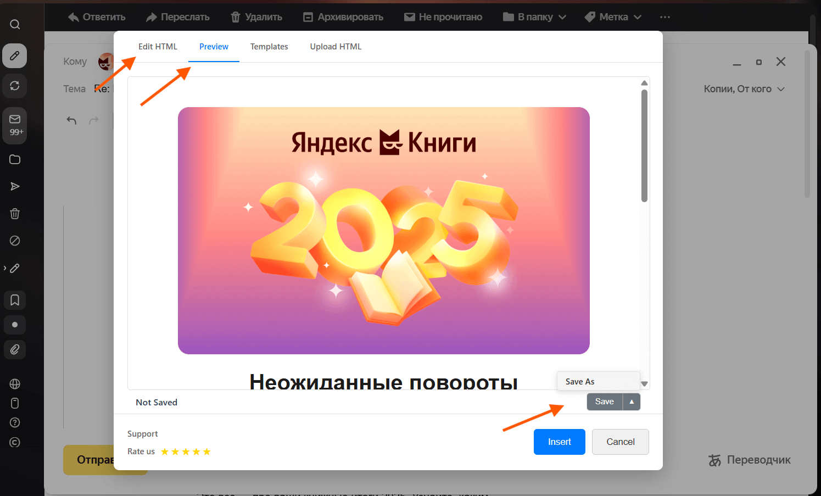Switch to the Edit HTML tab

point(158,47)
